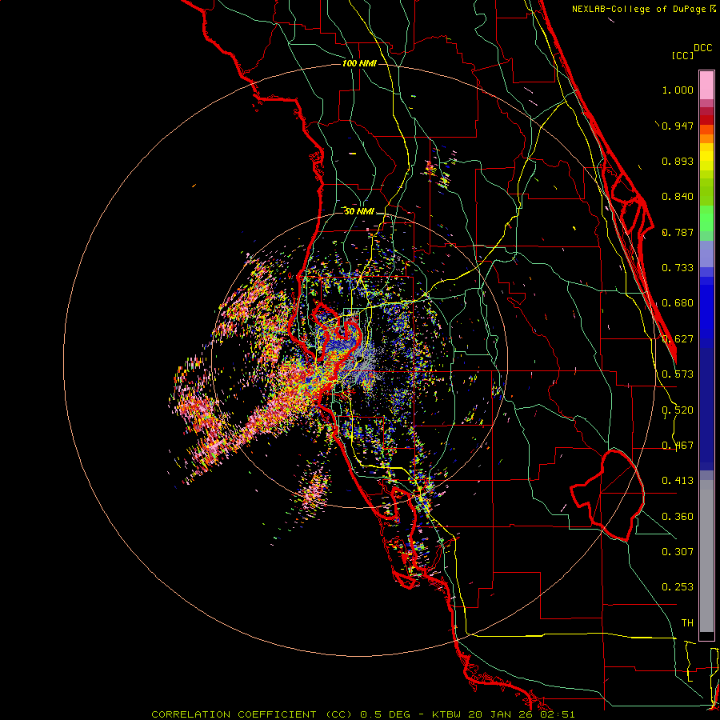Click the 0.307 scale value

click(678, 552)
